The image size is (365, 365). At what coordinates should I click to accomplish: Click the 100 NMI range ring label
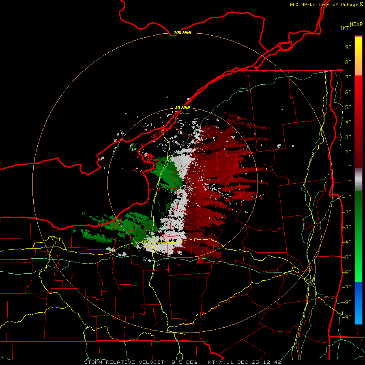pos(182,32)
